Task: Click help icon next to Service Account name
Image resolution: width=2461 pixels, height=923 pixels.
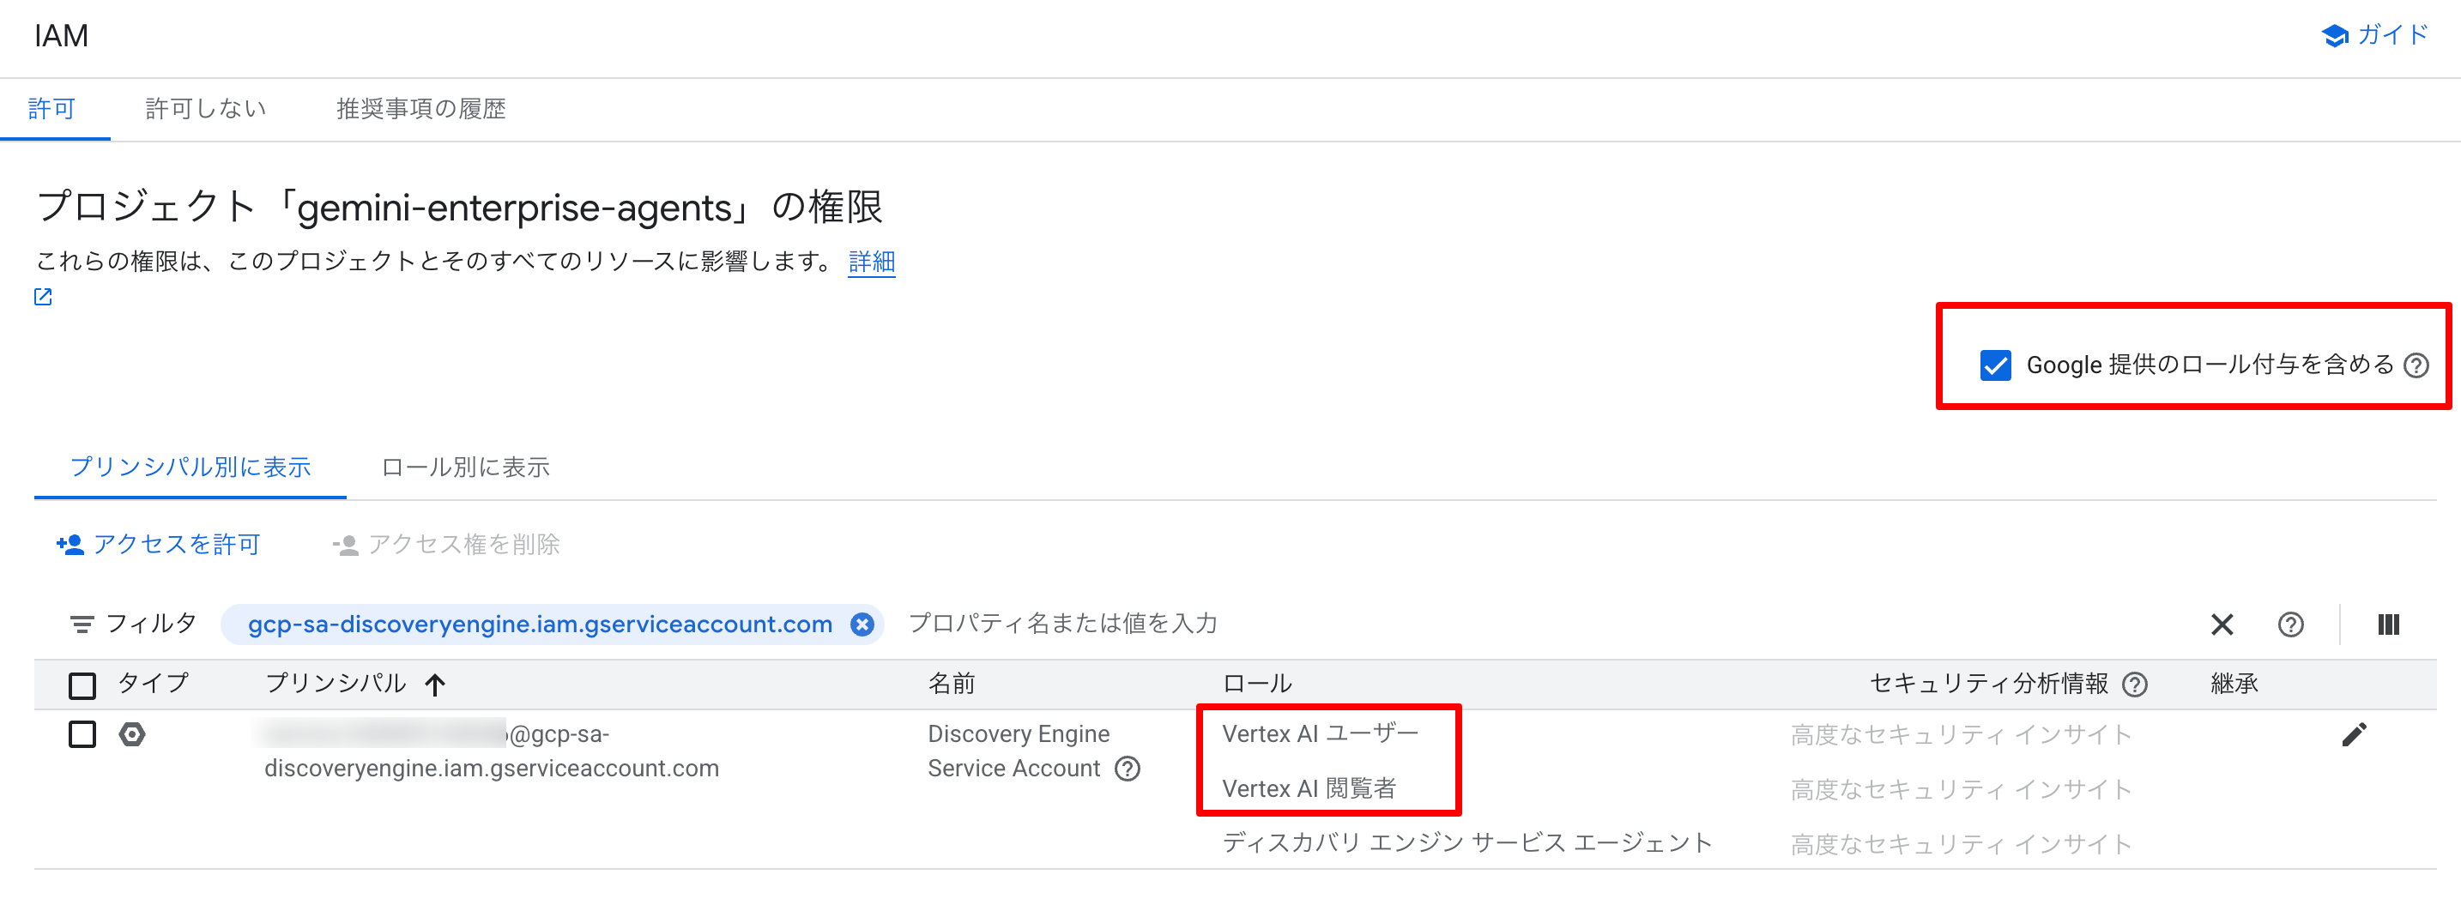Action: point(1128,769)
